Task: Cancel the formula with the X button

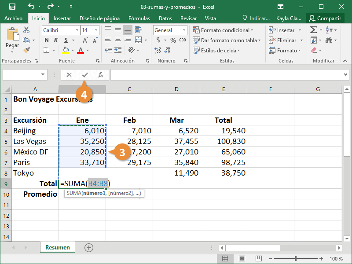Action: [69, 75]
